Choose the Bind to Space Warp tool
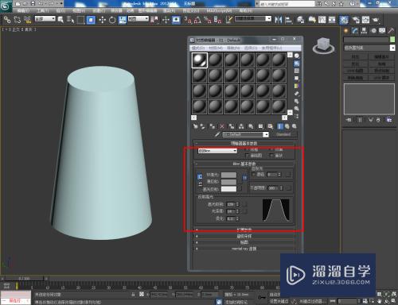 coord(28,20)
